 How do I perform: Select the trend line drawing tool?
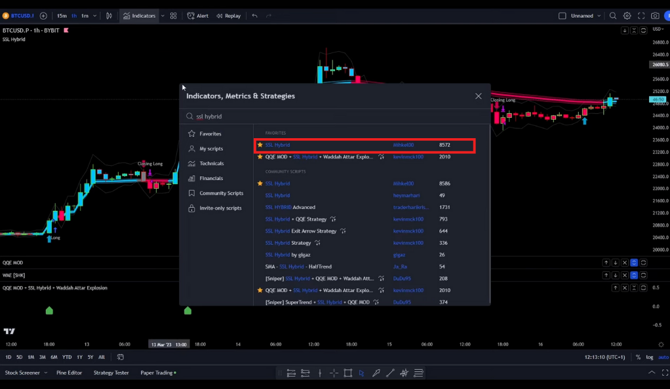click(x=390, y=373)
